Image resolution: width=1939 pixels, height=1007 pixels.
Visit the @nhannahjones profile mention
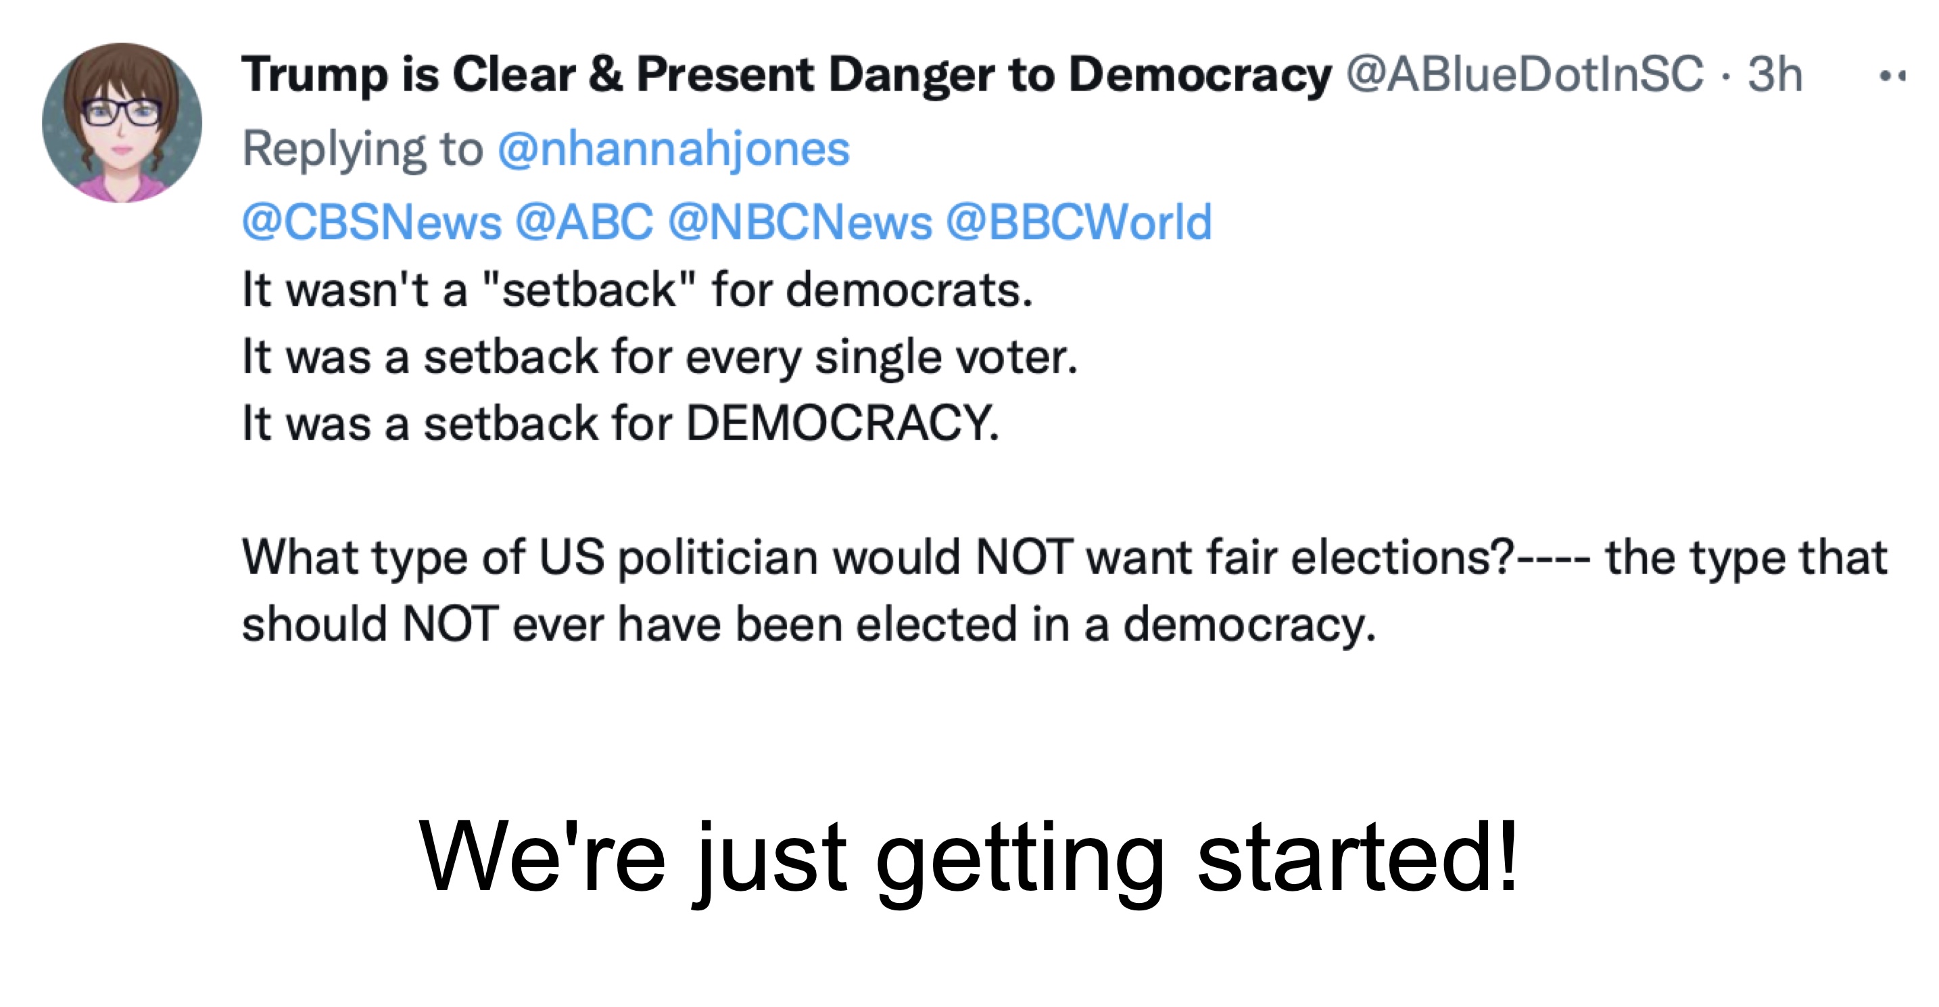(x=673, y=148)
